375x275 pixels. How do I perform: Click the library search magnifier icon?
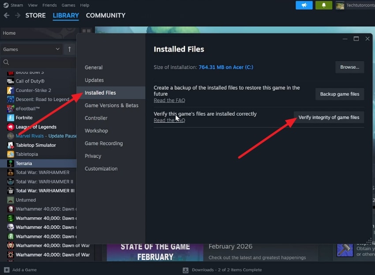point(6,62)
